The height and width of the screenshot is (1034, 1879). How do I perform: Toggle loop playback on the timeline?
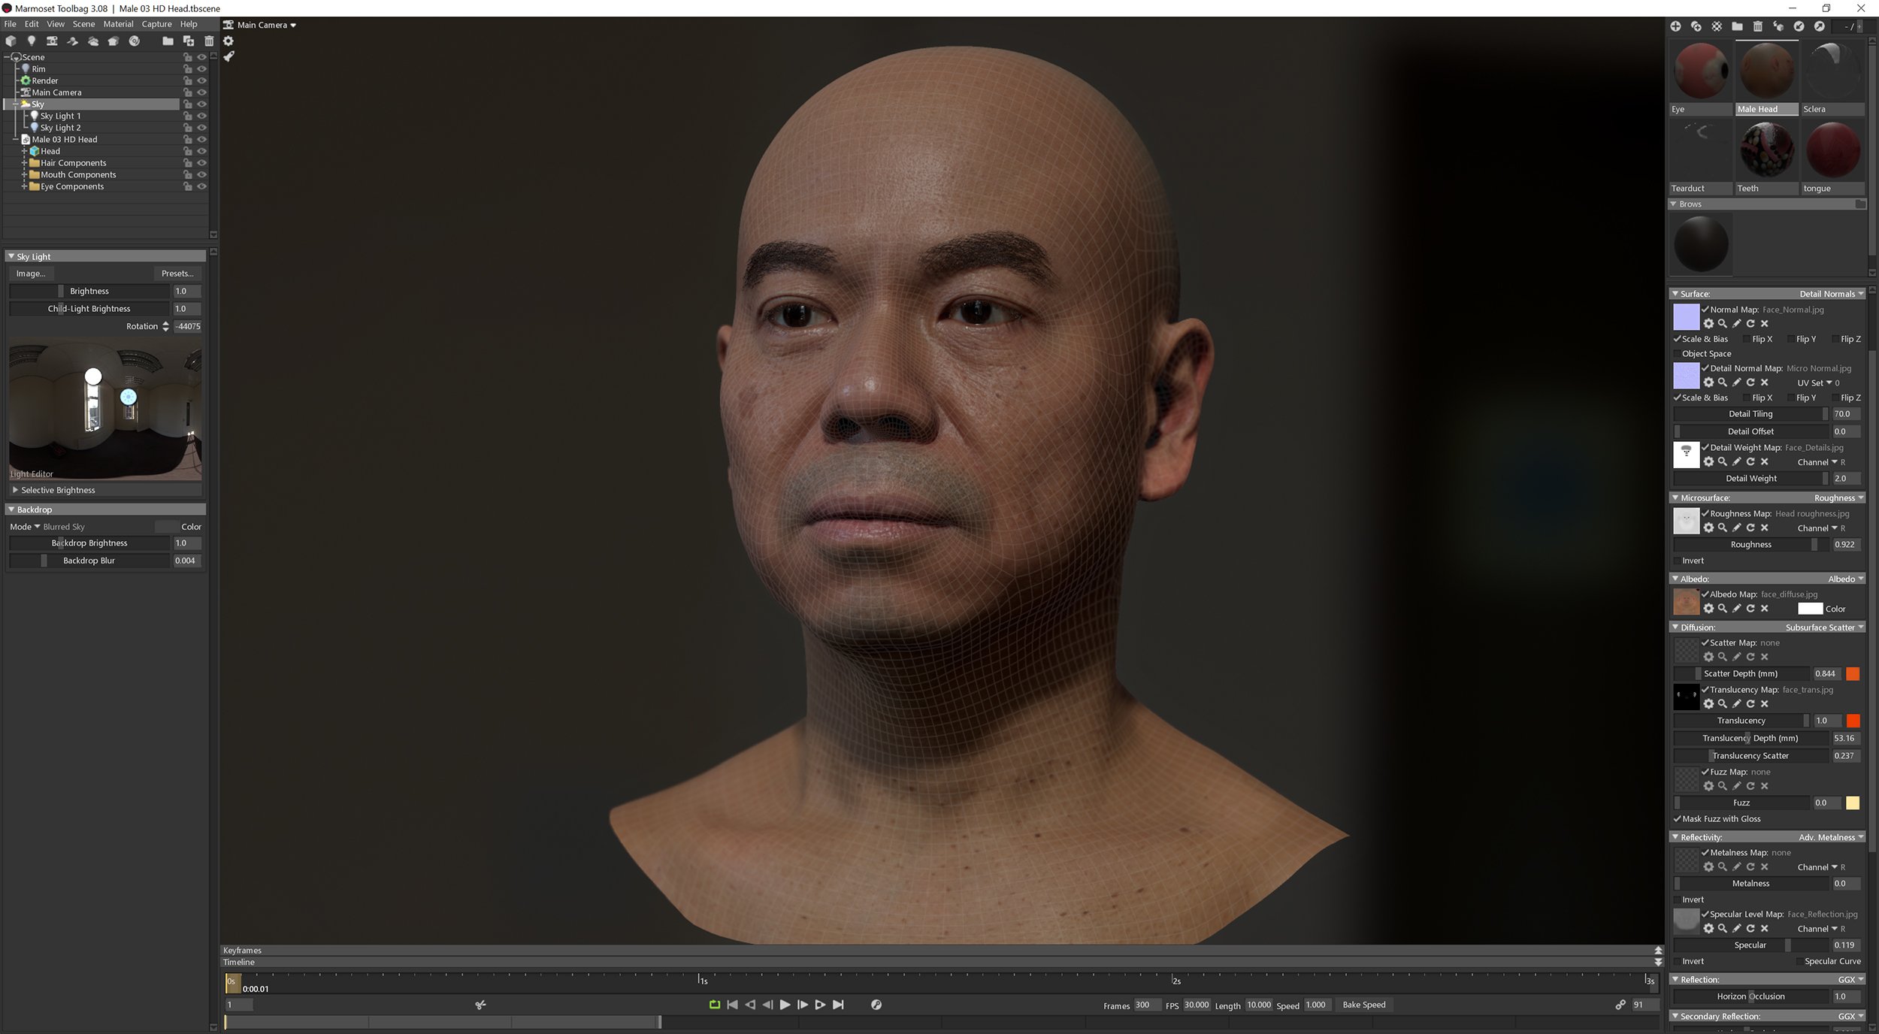[x=714, y=1005]
